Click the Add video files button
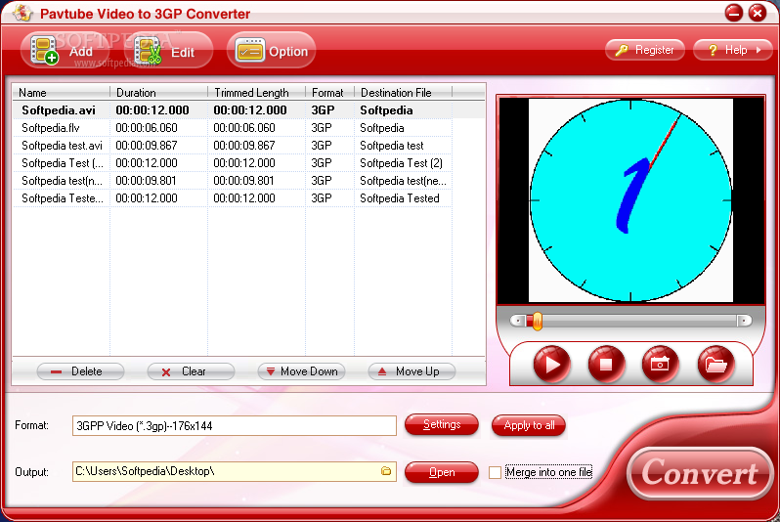Viewport: 780px width, 522px height. (x=66, y=51)
